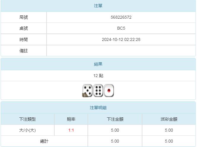197x147 pixels.
Task: Click the 注單 section header
Action: coord(98,6)
